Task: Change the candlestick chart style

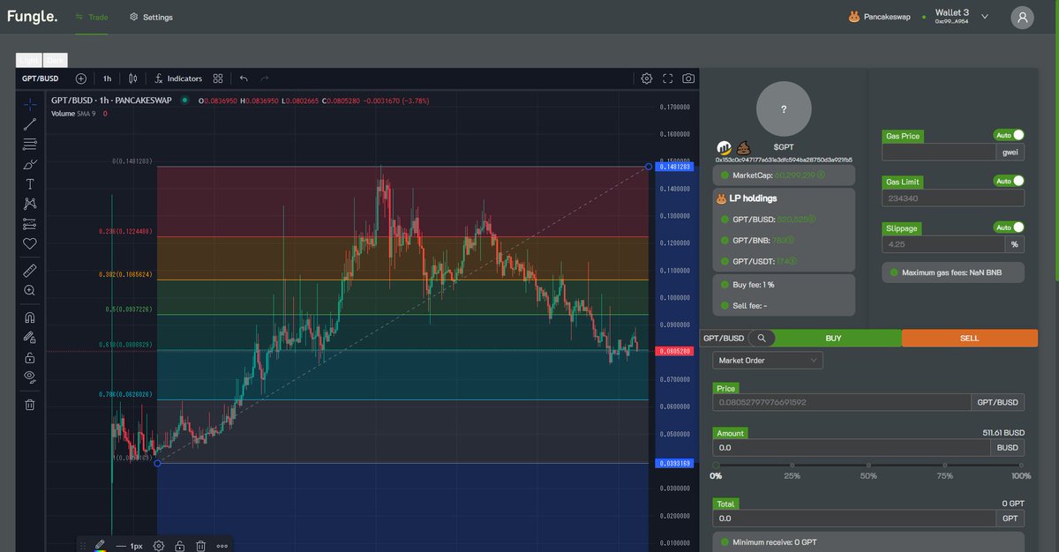Action: 133,78
